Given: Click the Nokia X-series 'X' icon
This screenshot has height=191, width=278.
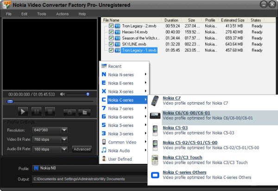Looking at the screenshot, I should point(104,91).
